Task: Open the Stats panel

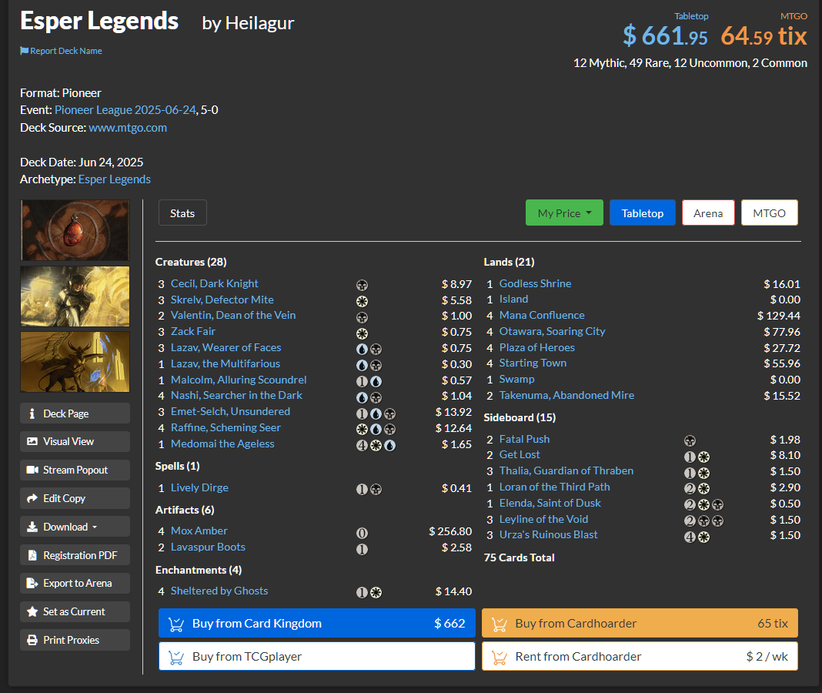Action: pos(182,213)
